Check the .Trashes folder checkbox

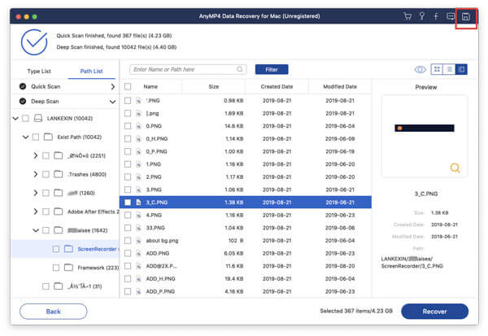tap(46, 174)
